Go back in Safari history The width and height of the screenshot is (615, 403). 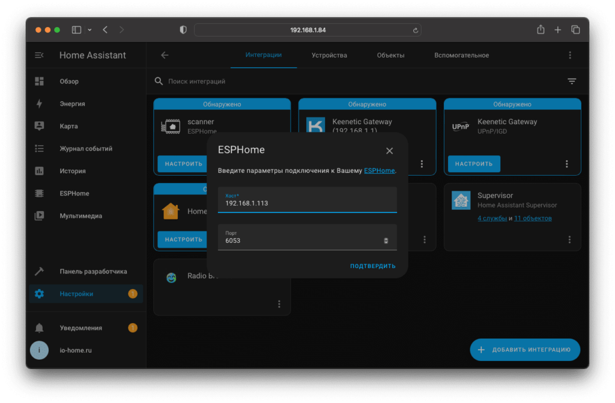105,30
